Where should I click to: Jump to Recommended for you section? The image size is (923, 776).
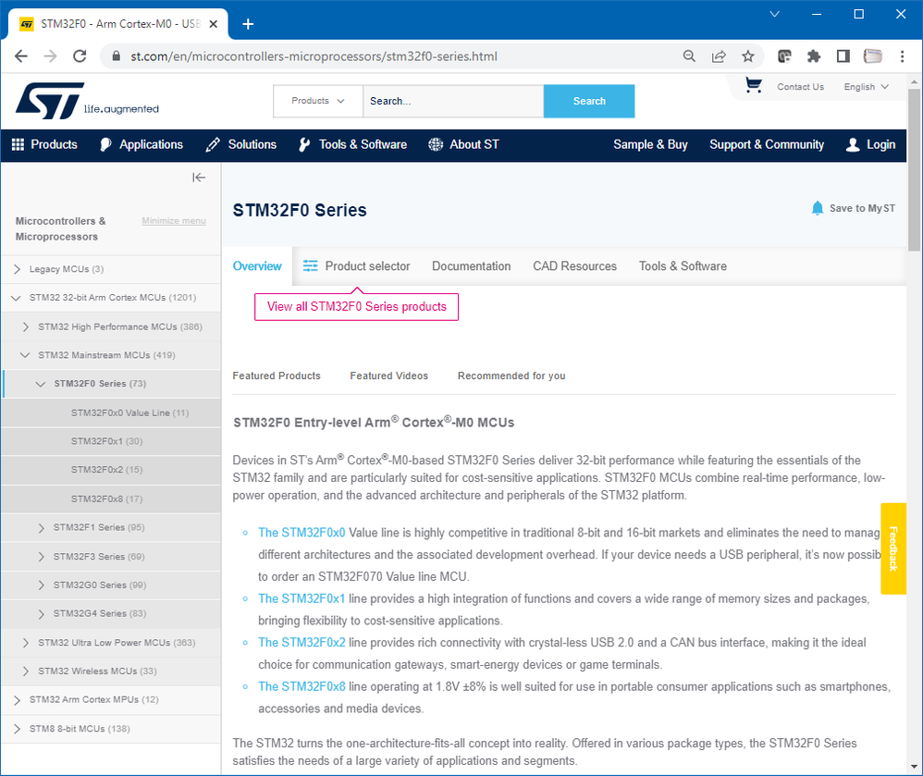pos(511,376)
